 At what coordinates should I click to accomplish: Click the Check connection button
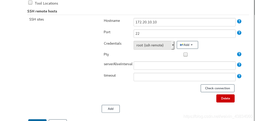217,88
